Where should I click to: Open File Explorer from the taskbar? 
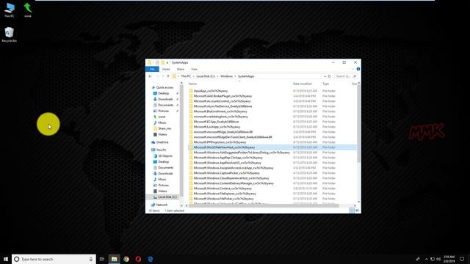115,259
